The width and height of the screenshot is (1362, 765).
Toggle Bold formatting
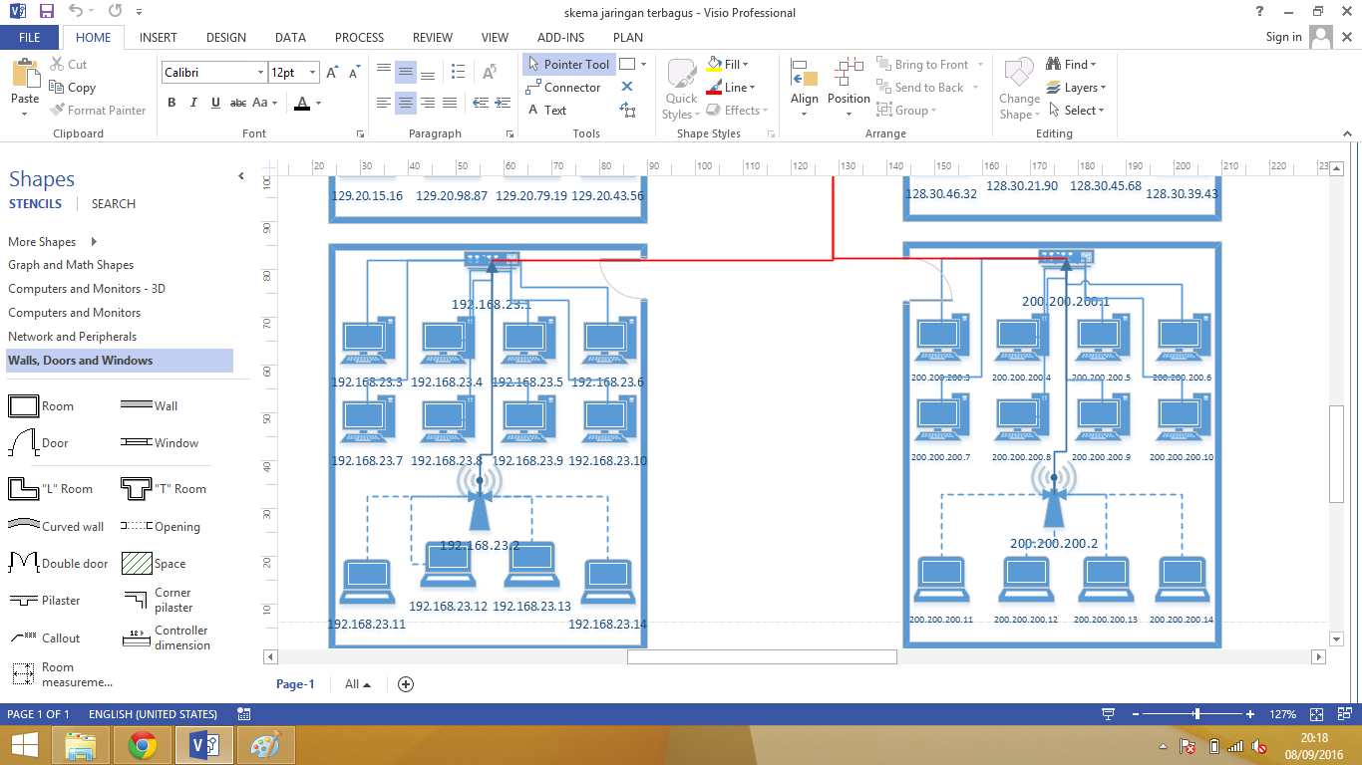[x=171, y=103]
